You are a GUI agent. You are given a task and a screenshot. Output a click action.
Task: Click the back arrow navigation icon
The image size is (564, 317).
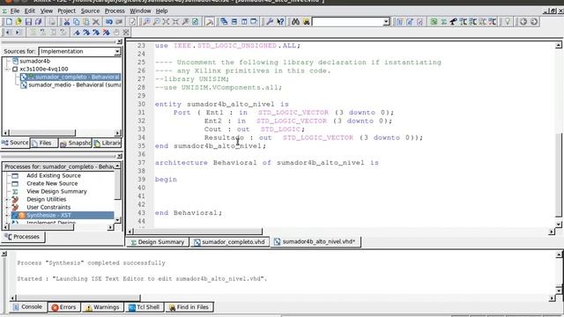[x=523, y=22]
